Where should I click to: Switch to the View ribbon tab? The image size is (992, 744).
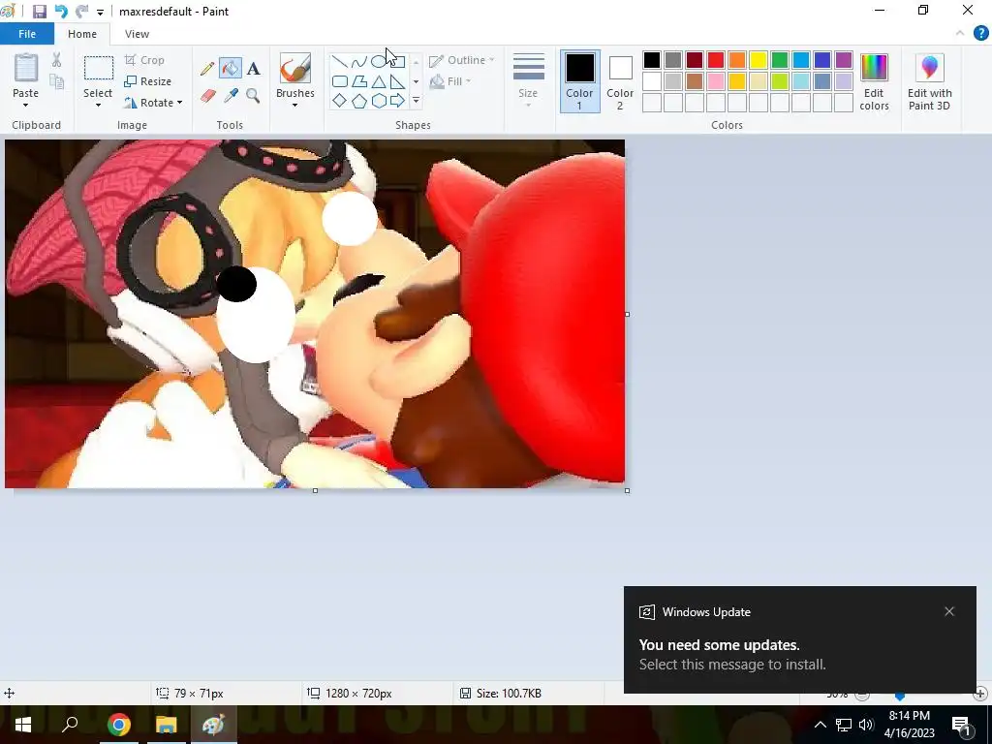[137, 34]
